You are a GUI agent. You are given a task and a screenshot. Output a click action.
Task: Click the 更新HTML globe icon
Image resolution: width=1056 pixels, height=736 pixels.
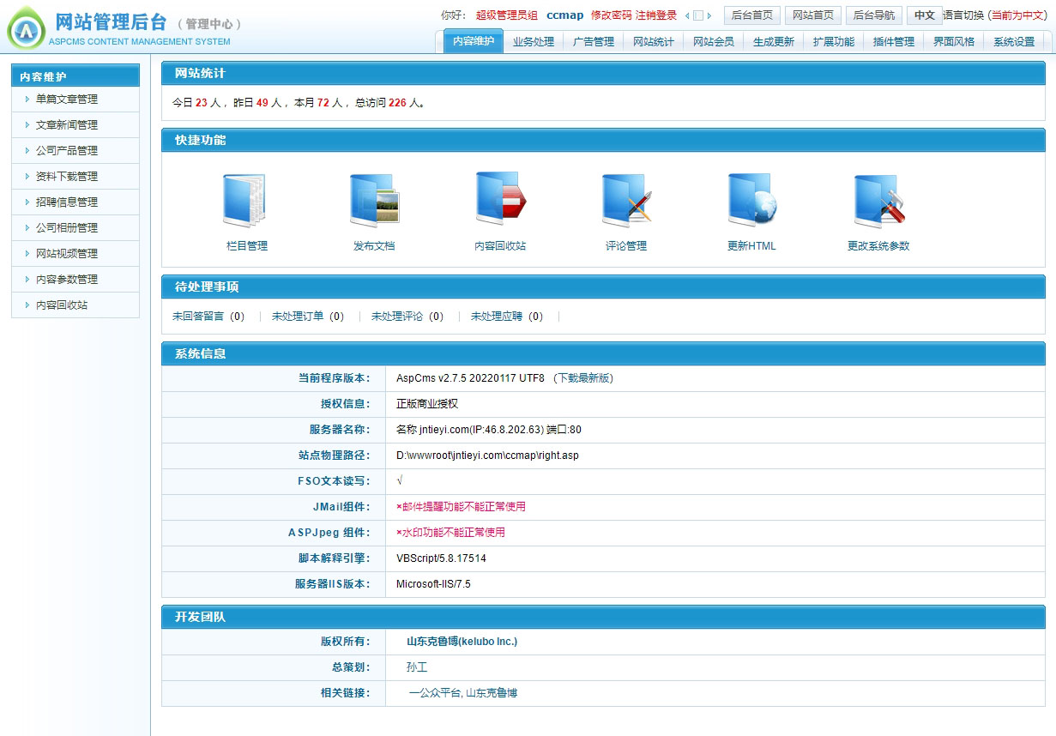point(751,201)
